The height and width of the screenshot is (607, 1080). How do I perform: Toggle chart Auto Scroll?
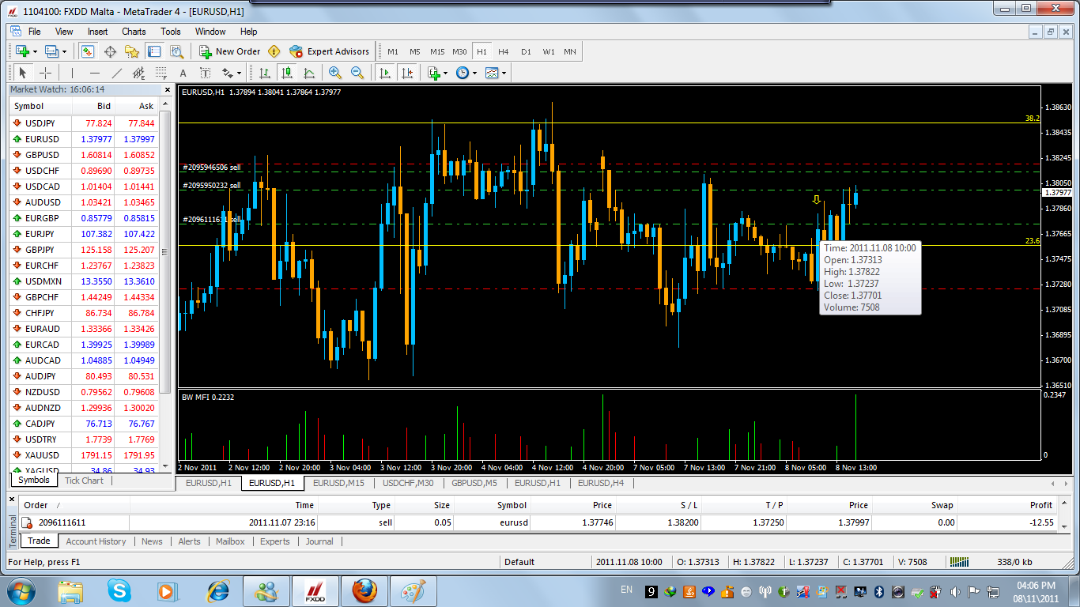(x=385, y=73)
